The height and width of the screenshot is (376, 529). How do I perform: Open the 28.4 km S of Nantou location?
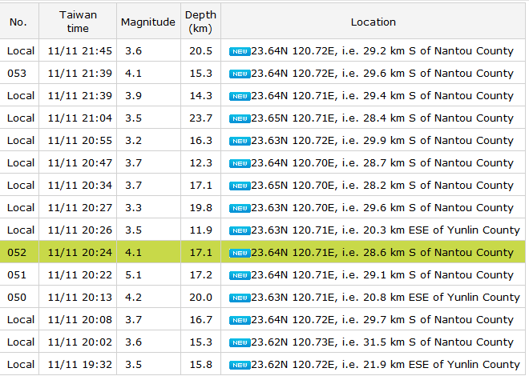click(382, 118)
